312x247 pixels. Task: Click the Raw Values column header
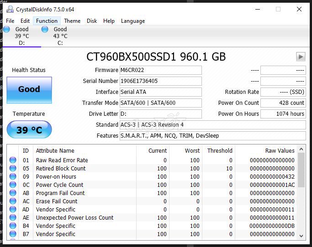coord(266,151)
